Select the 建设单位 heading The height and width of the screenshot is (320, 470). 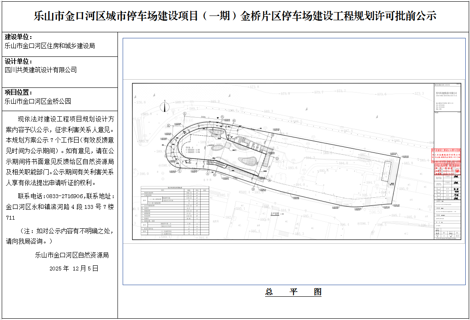[x=18, y=37]
